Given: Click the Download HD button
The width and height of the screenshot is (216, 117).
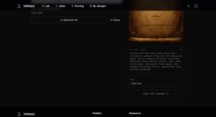Looking at the screenshot, I should tap(69, 20).
